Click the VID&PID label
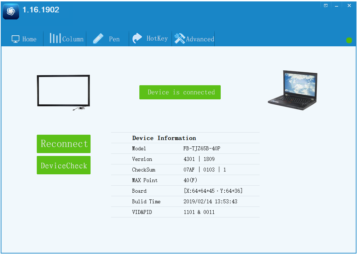Screen dimensions: 359x256 (142, 212)
